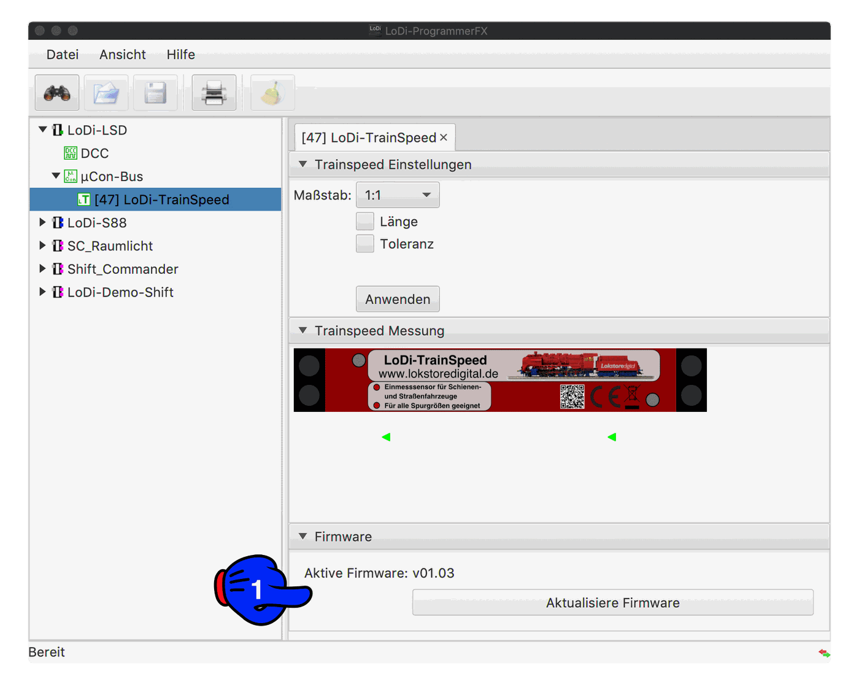The image size is (859, 698).
Task: Click the Maßstab: label
Action: pos(323,195)
